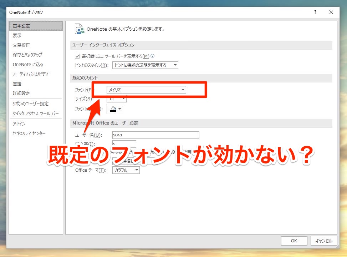Click the OneNote options header icon

(80, 29)
